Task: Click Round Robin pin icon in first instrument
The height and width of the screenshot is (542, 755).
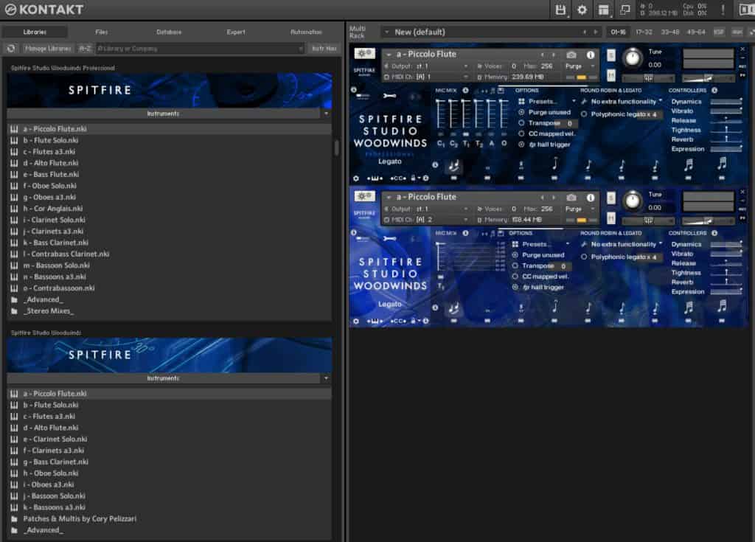Action: 584,102
